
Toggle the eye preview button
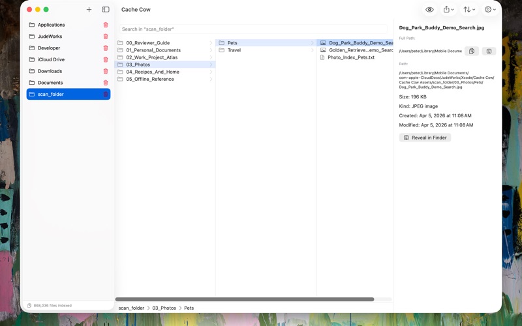pos(429,10)
